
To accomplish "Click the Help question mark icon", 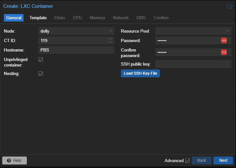I will (9, 160).
